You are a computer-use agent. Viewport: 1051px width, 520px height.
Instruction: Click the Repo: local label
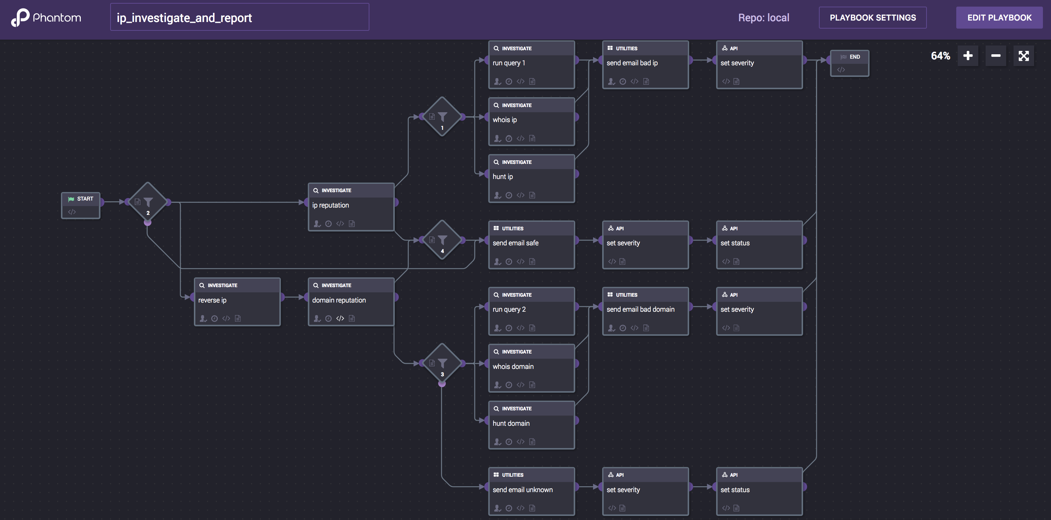tap(763, 18)
